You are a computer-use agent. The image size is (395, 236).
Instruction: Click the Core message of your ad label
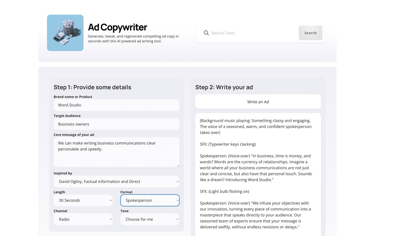pyautogui.click(x=74, y=135)
